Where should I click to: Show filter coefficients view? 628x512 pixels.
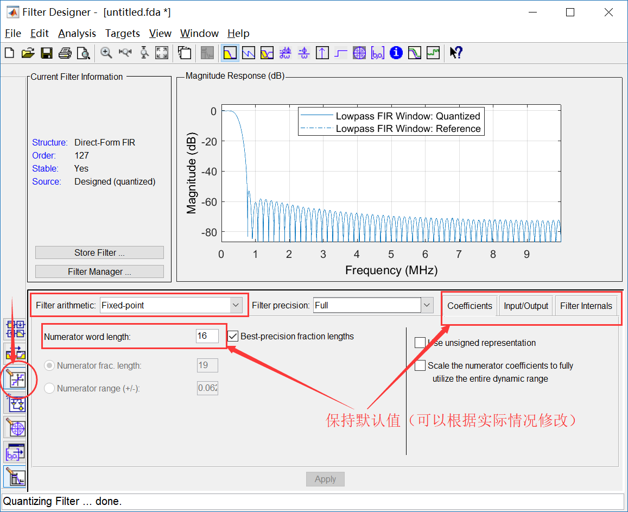(378, 53)
